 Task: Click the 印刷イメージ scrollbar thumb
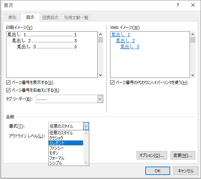pyautogui.click(x=101, y=40)
